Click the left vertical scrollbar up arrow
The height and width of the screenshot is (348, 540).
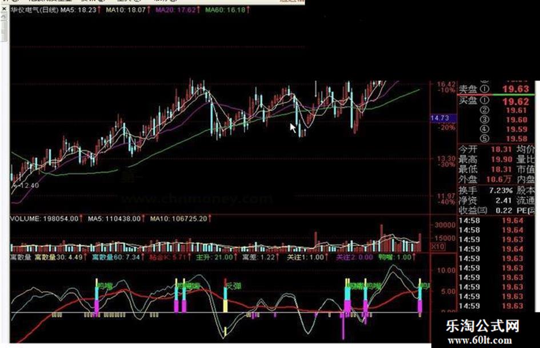4,16
